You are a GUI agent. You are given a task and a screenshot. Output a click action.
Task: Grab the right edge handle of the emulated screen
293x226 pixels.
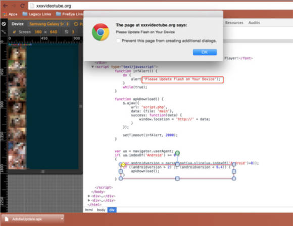click(x=80, y=106)
